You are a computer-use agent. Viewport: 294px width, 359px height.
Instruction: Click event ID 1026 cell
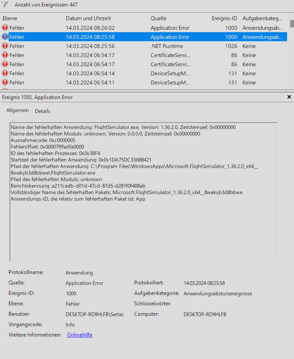point(231,46)
